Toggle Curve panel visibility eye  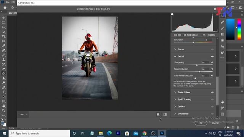(212, 49)
